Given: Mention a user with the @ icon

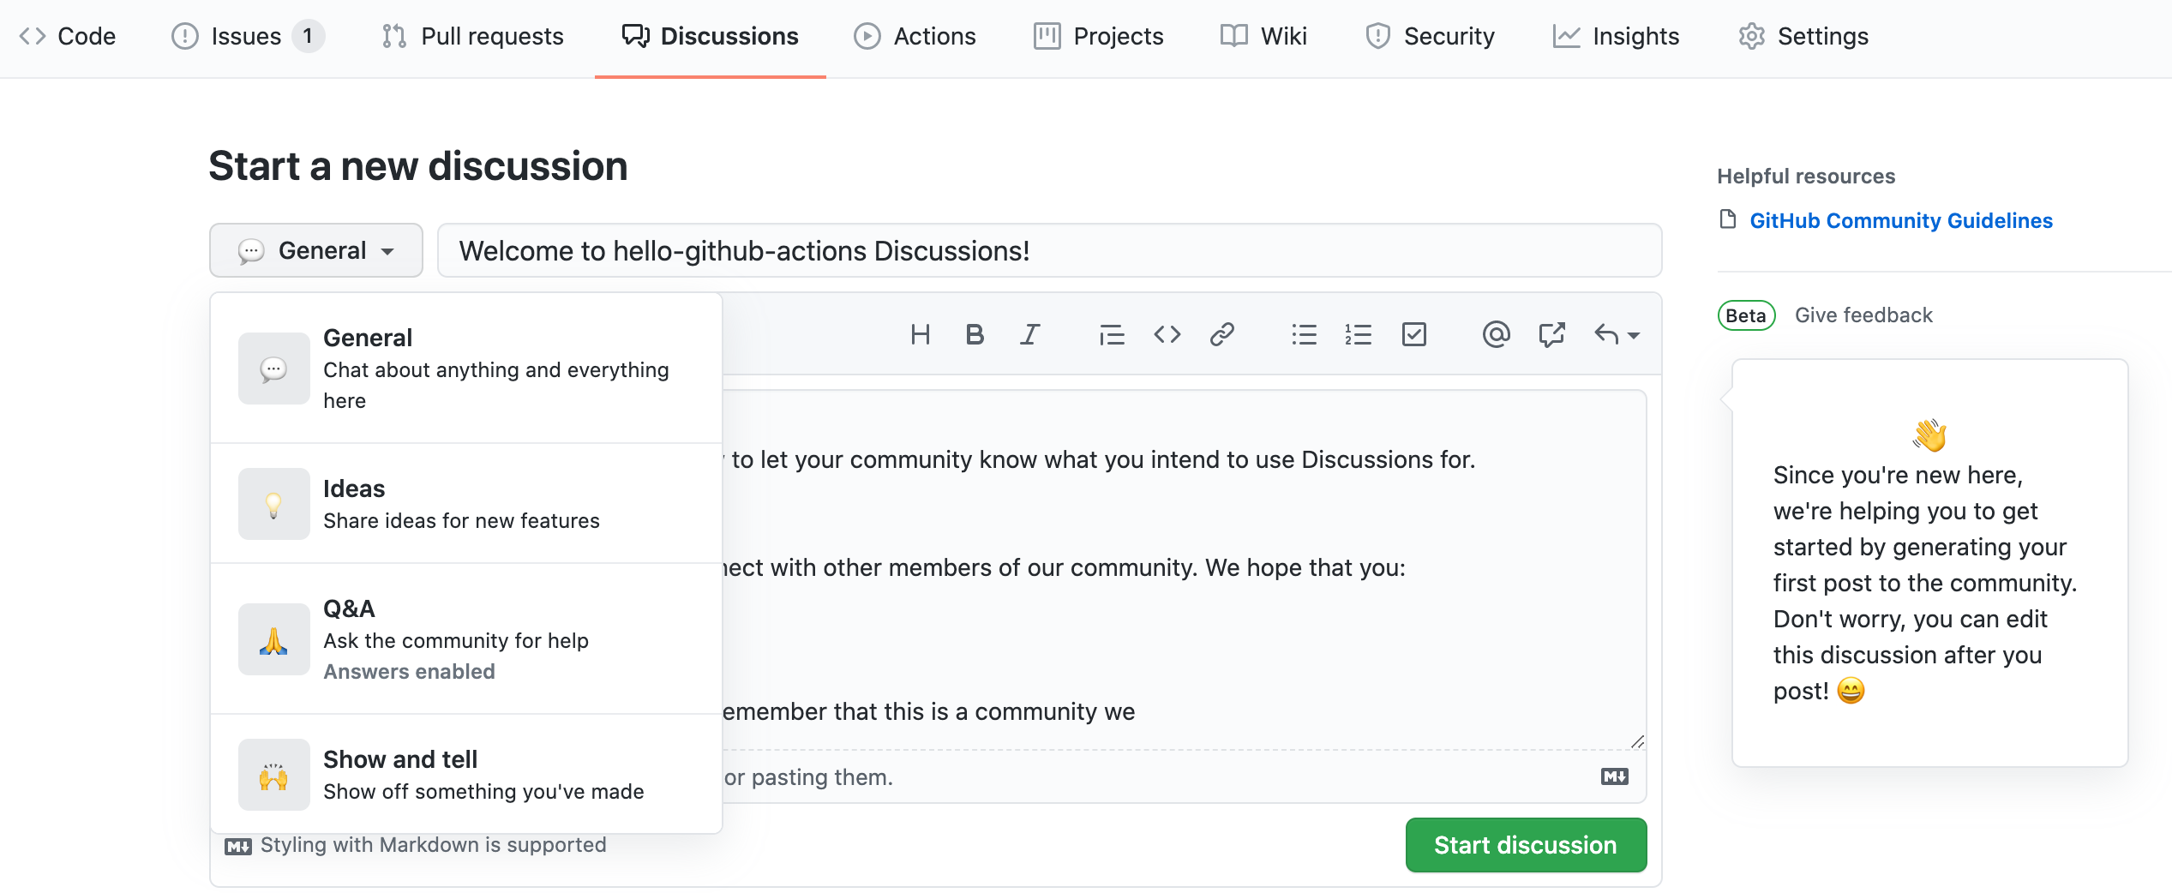Looking at the screenshot, I should [1496, 334].
